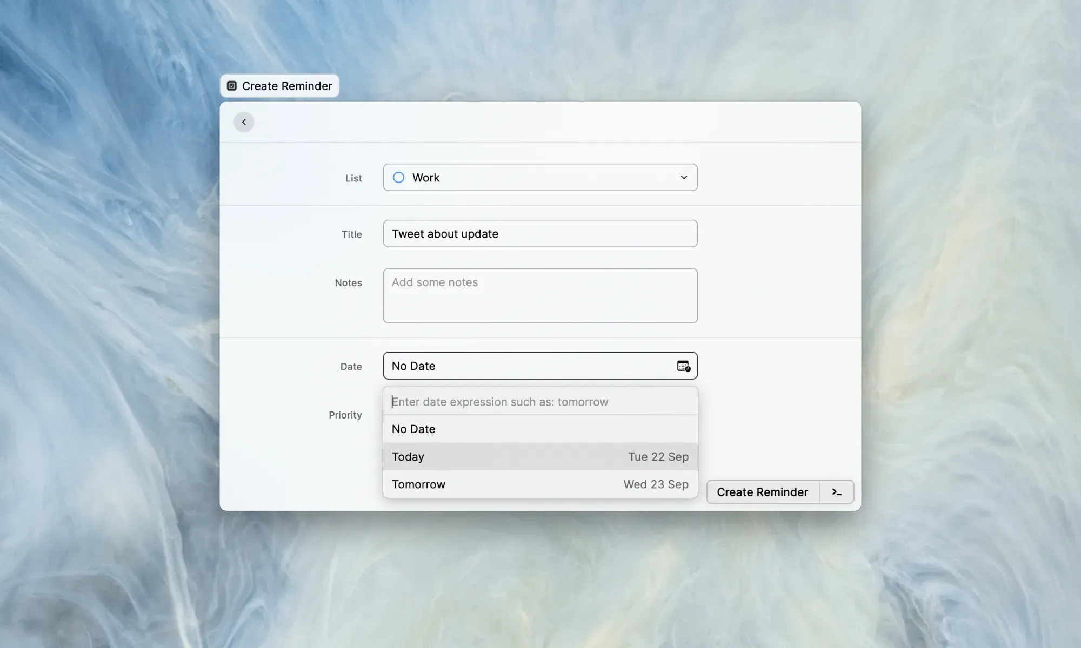Click the Priority field label
This screenshot has height=648, width=1081.
click(345, 415)
